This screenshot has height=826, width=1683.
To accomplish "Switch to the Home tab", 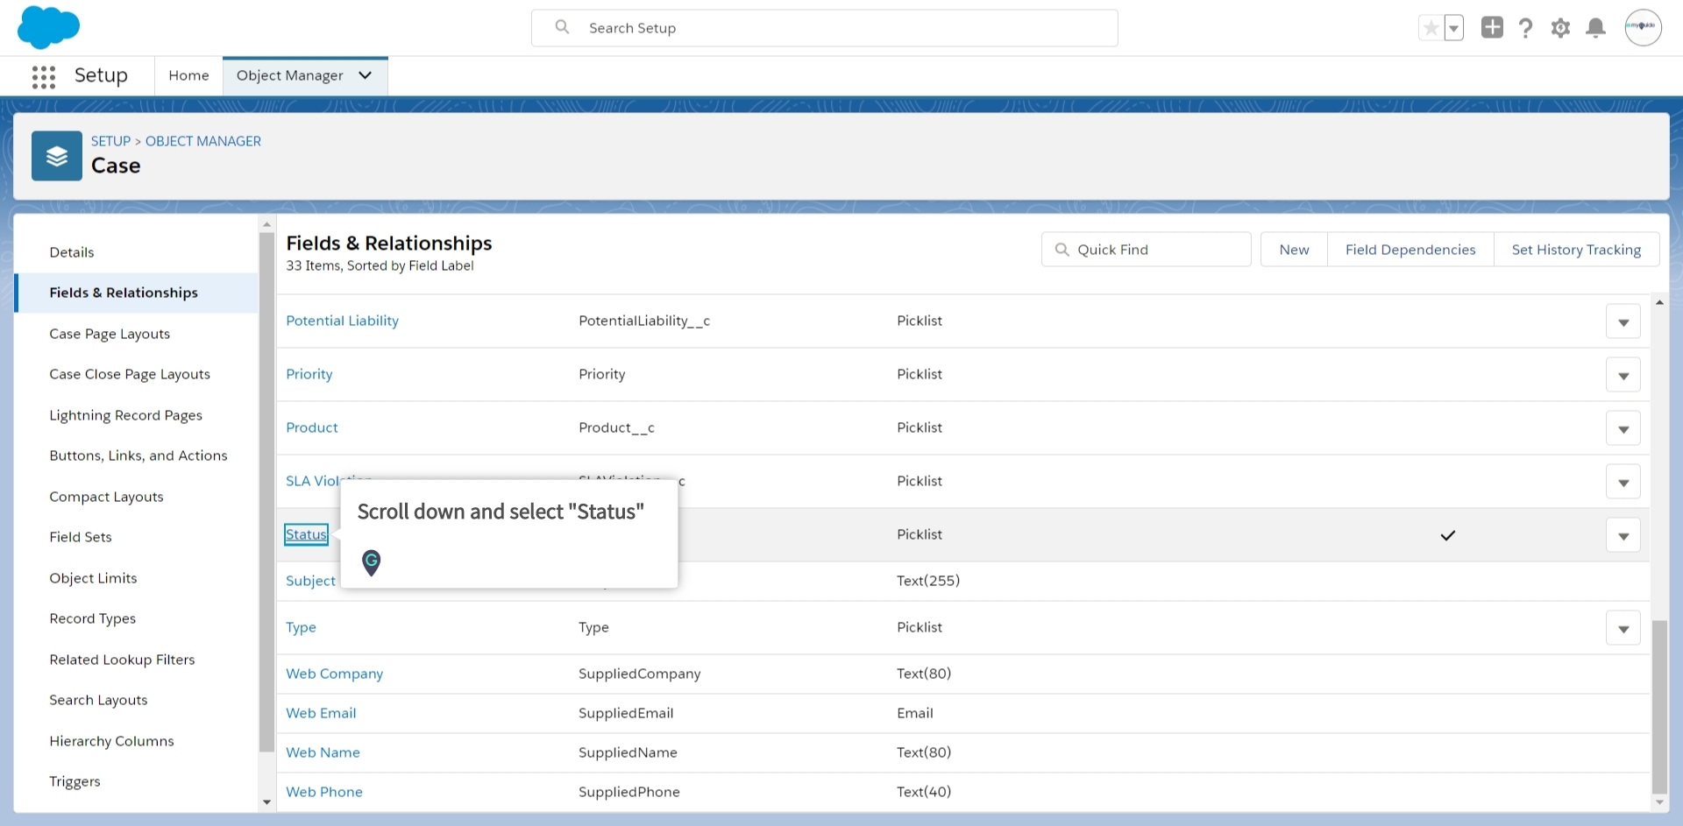I will pos(188,75).
